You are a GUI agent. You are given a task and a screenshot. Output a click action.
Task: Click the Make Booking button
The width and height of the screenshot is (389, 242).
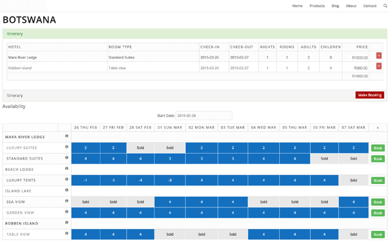coord(370,95)
